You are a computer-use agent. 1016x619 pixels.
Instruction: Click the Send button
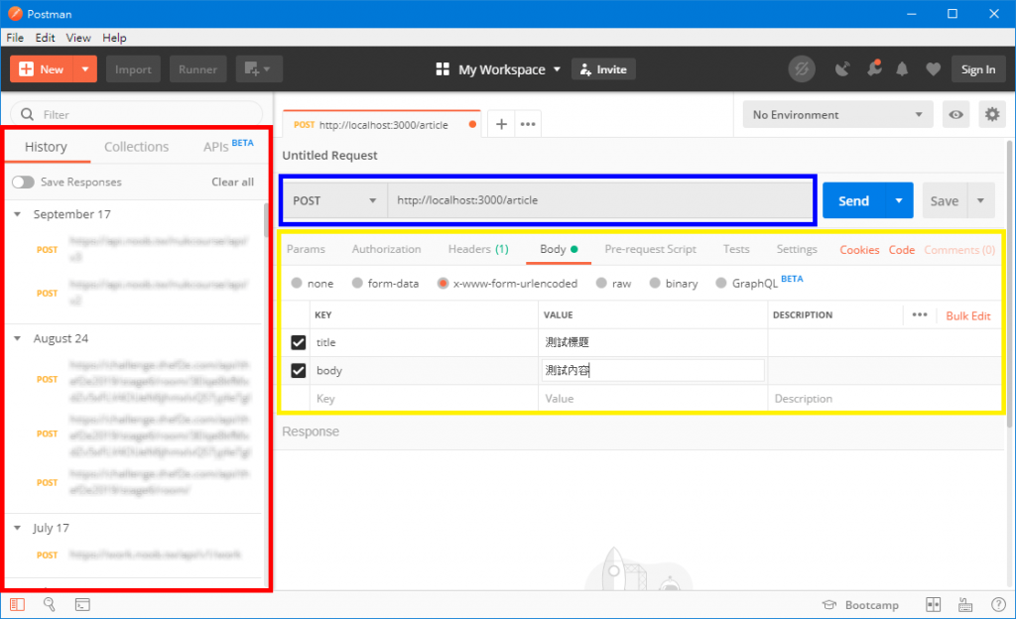pyautogui.click(x=853, y=200)
